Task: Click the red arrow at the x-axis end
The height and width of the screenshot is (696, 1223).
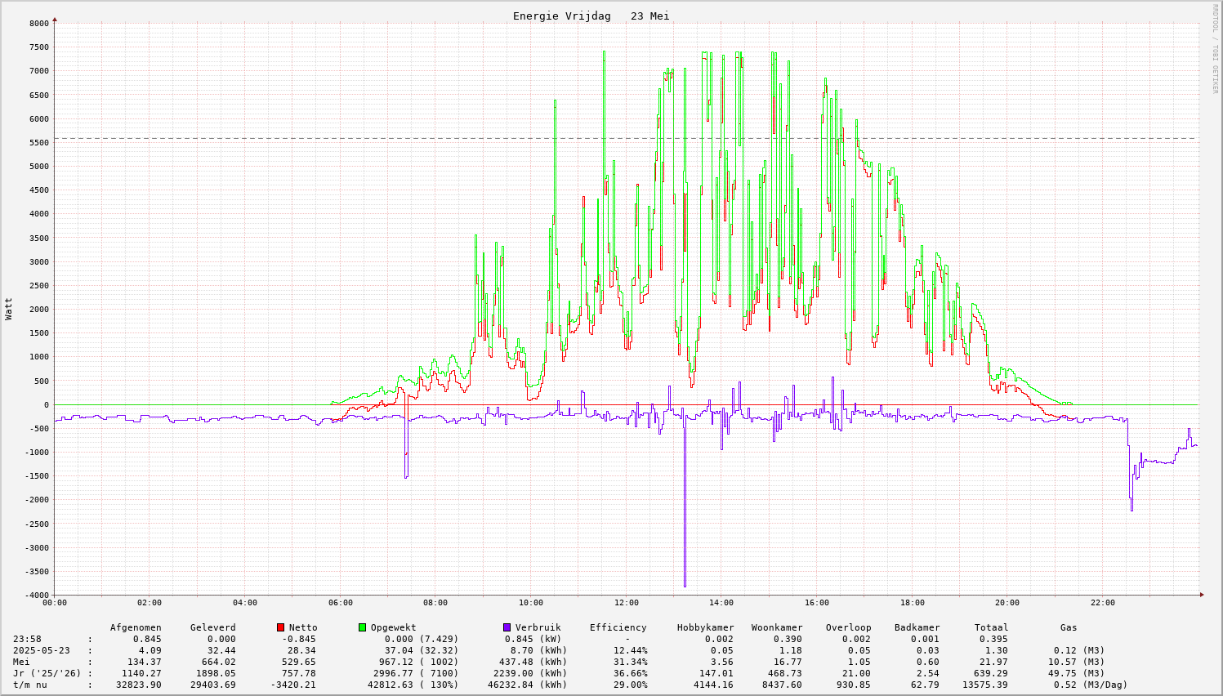Action: pos(1202,595)
